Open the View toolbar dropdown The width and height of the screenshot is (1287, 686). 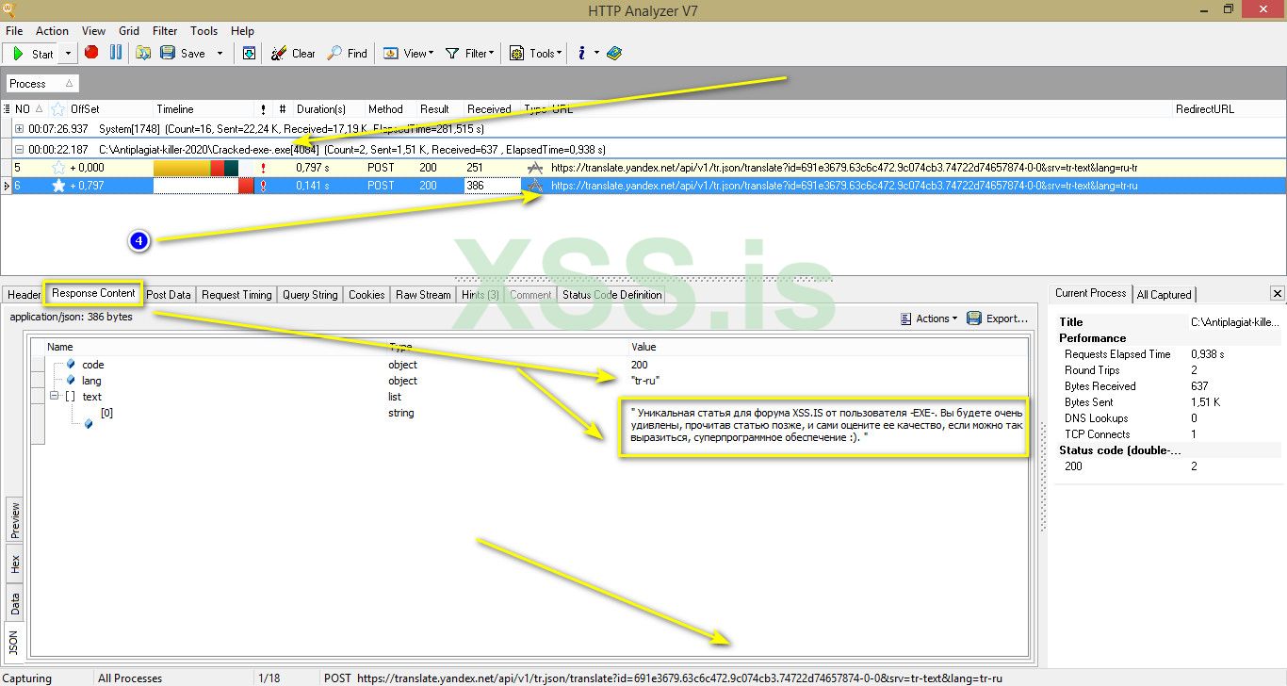(409, 54)
